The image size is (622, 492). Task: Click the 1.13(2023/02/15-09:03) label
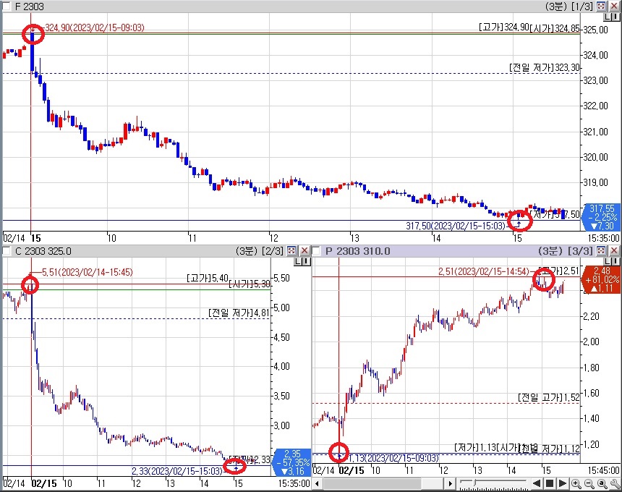pyautogui.click(x=393, y=458)
